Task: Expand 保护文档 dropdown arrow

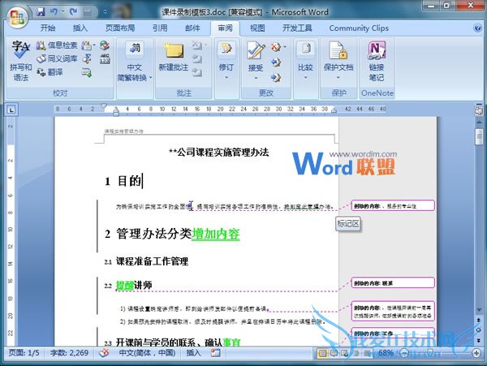Action: click(x=338, y=78)
